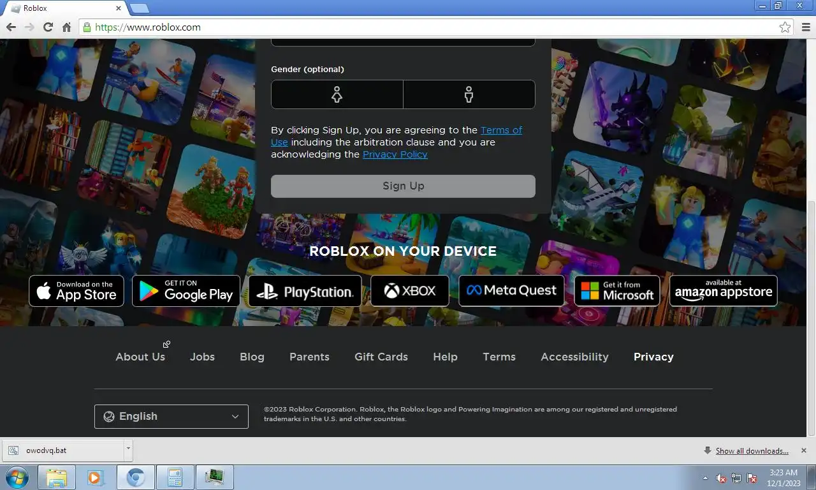Open File Explorer from the taskbar

[x=57, y=477]
